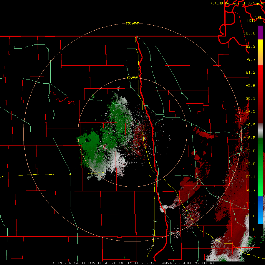Click the -16.5 value on the velocity scale
The width and height of the screenshot is (265, 265).
249,138
